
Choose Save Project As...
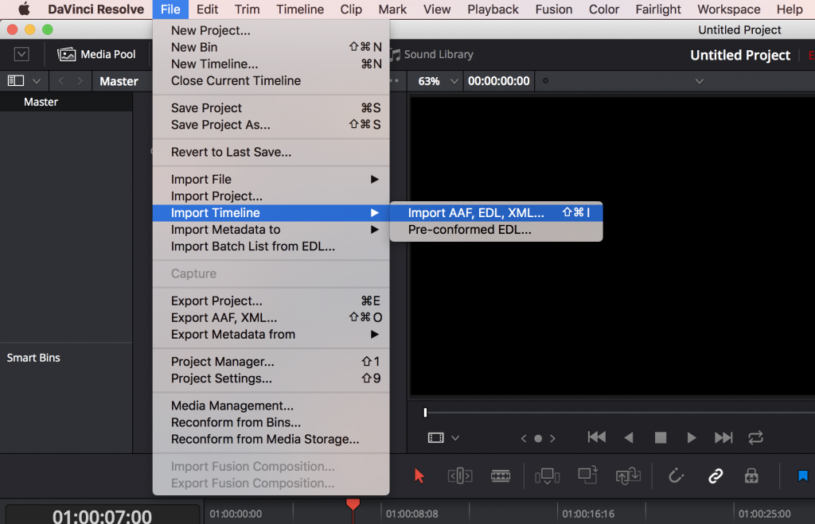click(271, 125)
